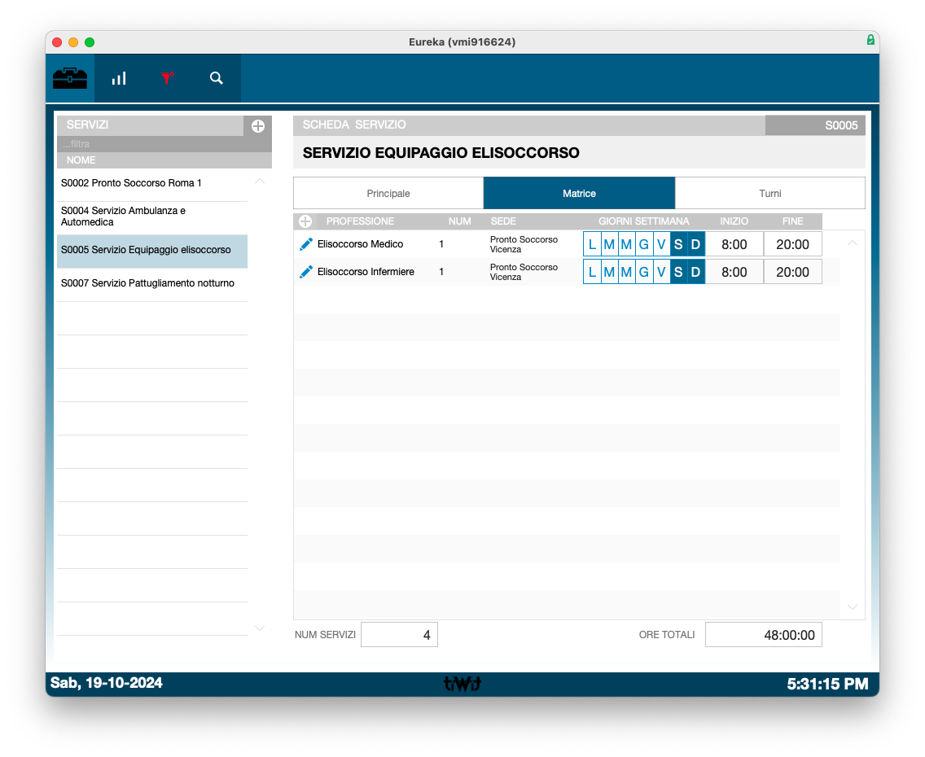Toggle Monday (L) for Elisoccorso Medico

coord(592,244)
